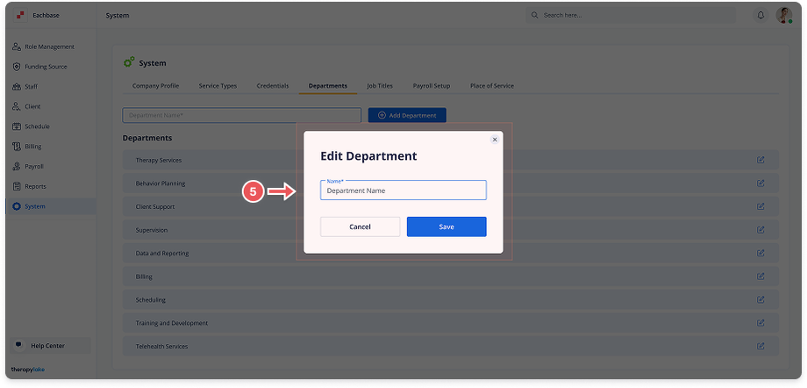Select the Departments tab
The height and width of the screenshot is (388, 807).
pyautogui.click(x=328, y=86)
